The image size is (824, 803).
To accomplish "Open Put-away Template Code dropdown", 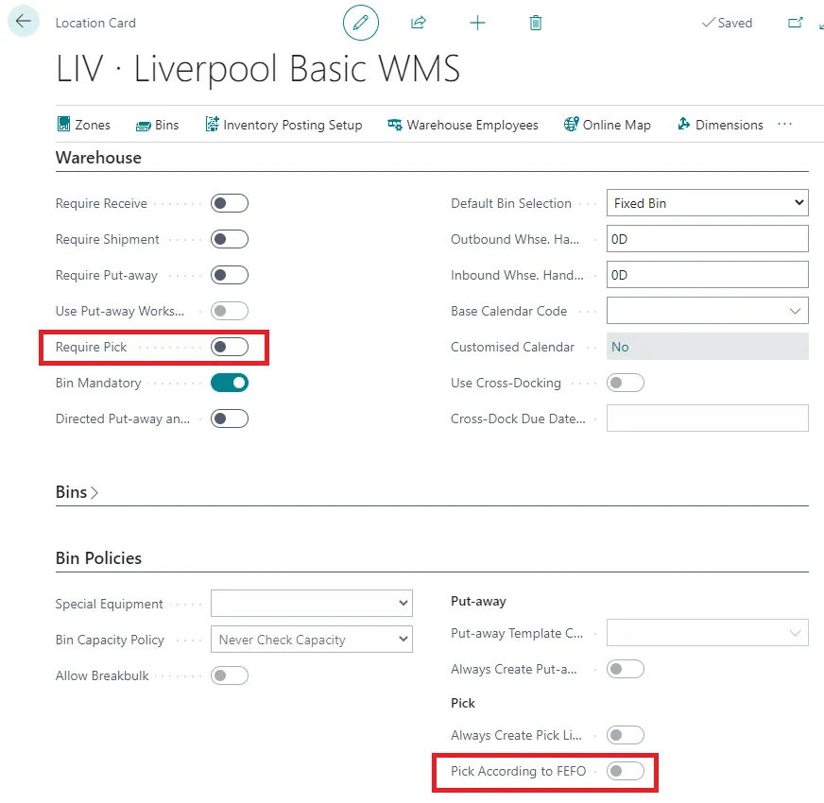I will point(795,633).
